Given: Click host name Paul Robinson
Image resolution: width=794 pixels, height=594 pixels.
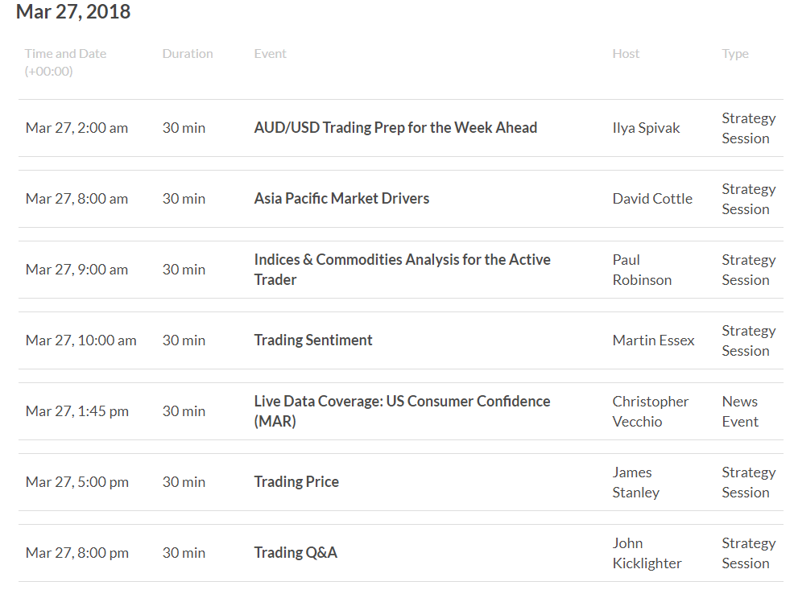Looking at the screenshot, I should click(x=642, y=270).
